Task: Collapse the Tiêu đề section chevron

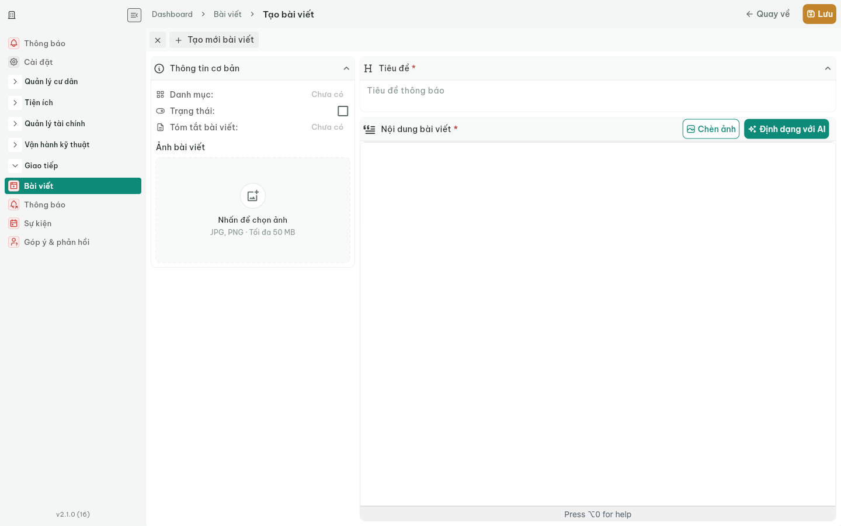Action: [828, 68]
